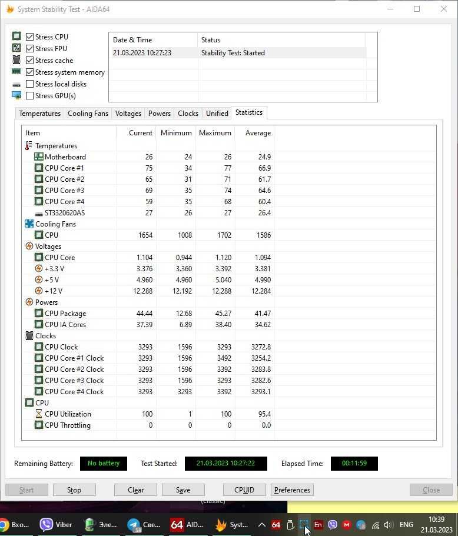Click the Clocks group chip icon
458x536 pixels.
[x=29, y=336]
